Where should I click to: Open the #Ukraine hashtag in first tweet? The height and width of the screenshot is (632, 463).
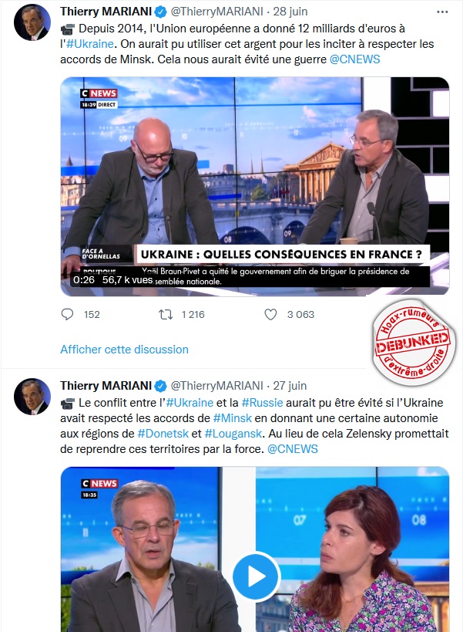(x=90, y=43)
